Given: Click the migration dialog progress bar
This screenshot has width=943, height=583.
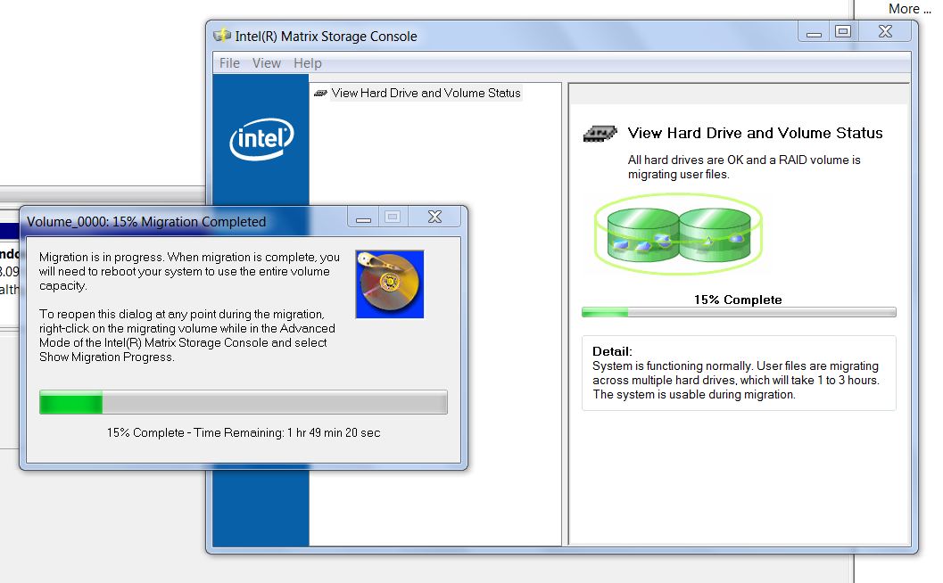Looking at the screenshot, I should [x=243, y=402].
